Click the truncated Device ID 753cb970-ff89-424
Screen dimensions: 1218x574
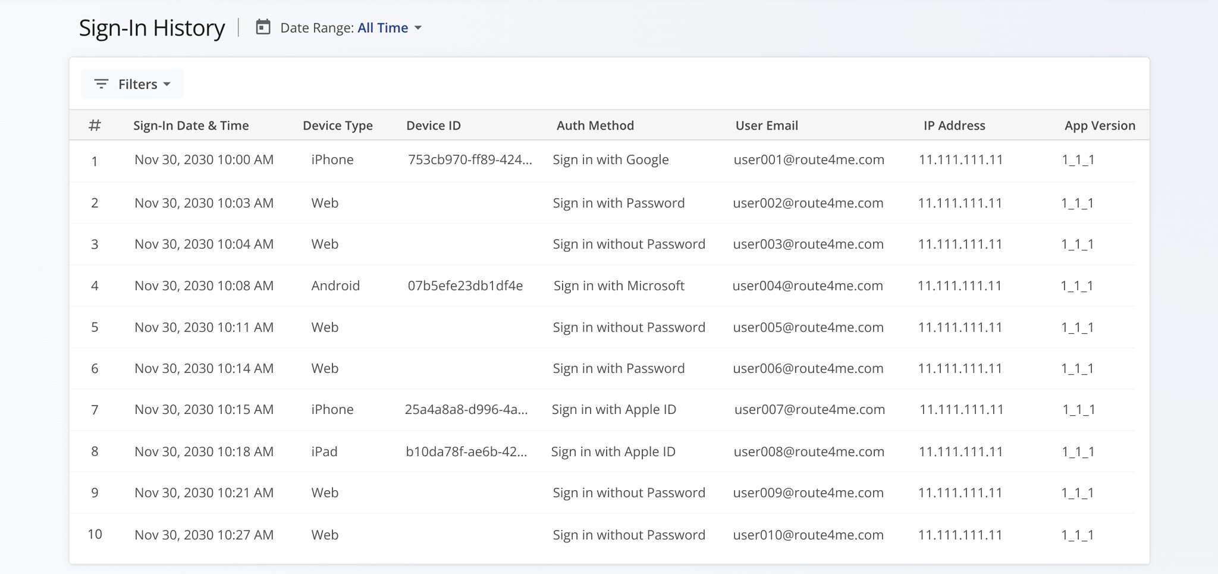point(470,159)
